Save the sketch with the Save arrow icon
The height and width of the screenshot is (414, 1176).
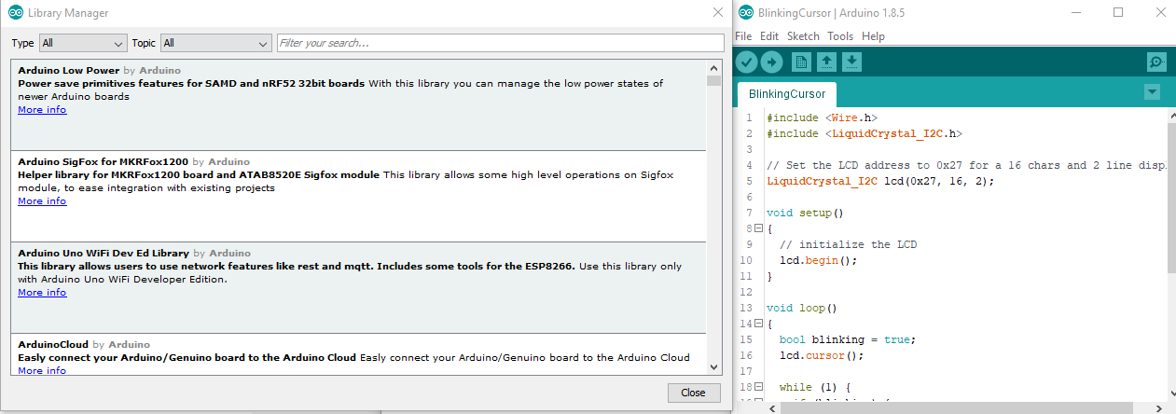[851, 62]
